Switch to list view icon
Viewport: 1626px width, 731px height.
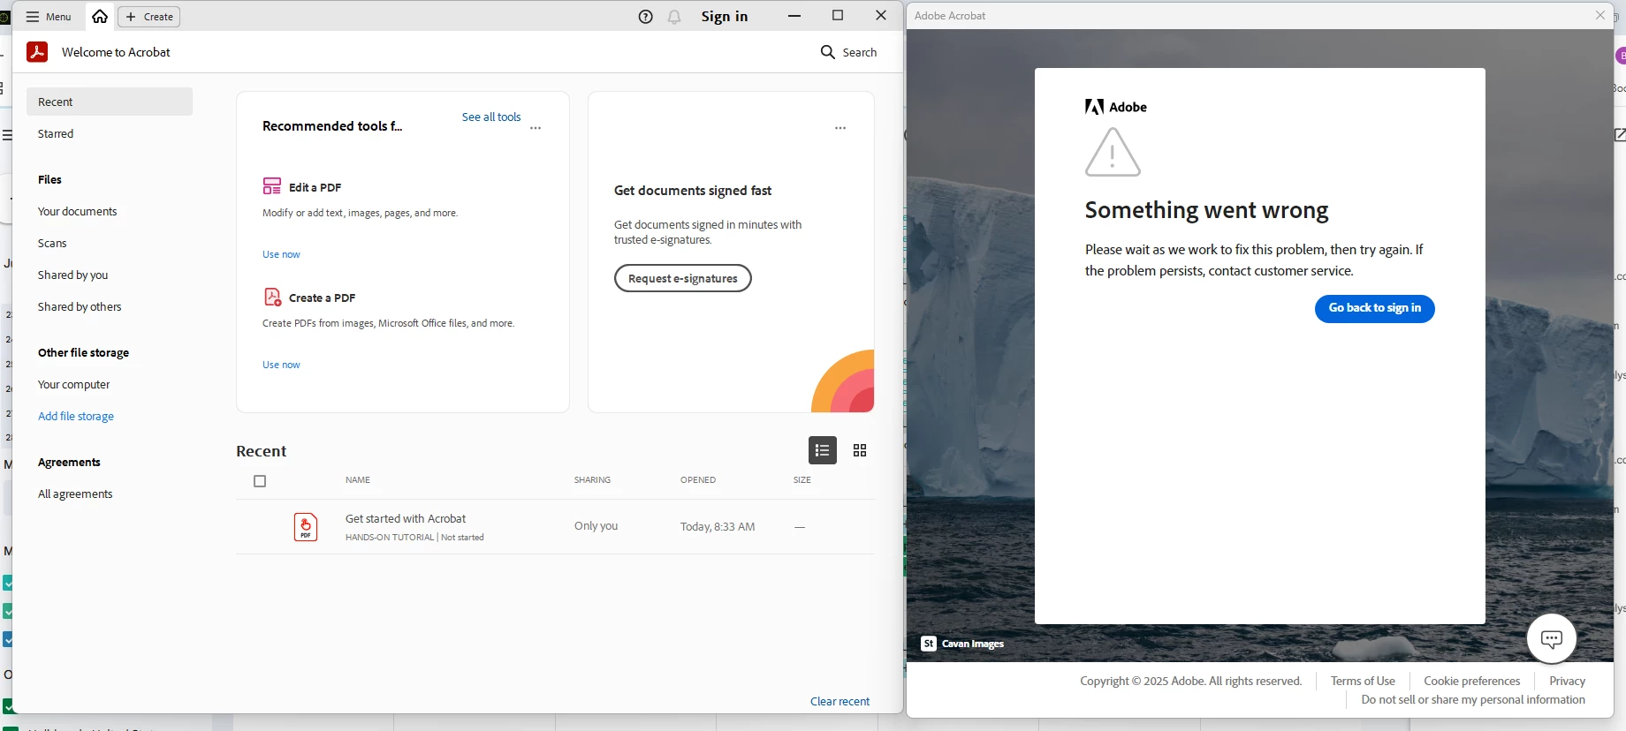[x=823, y=450]
